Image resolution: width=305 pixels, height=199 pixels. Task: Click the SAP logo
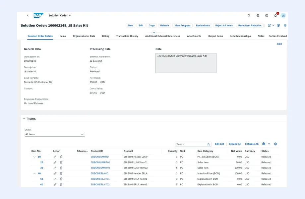click(x=38, y=15)
